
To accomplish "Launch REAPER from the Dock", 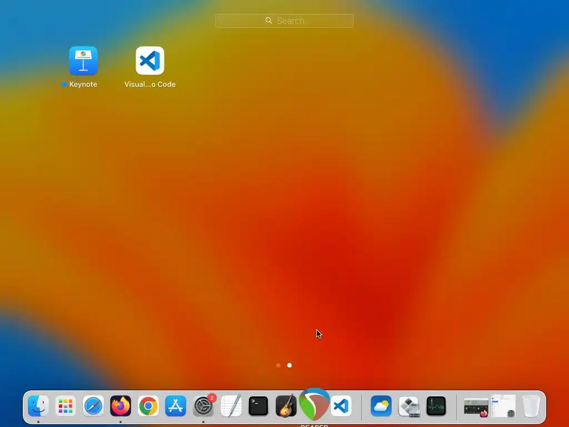I will (315, 404).
